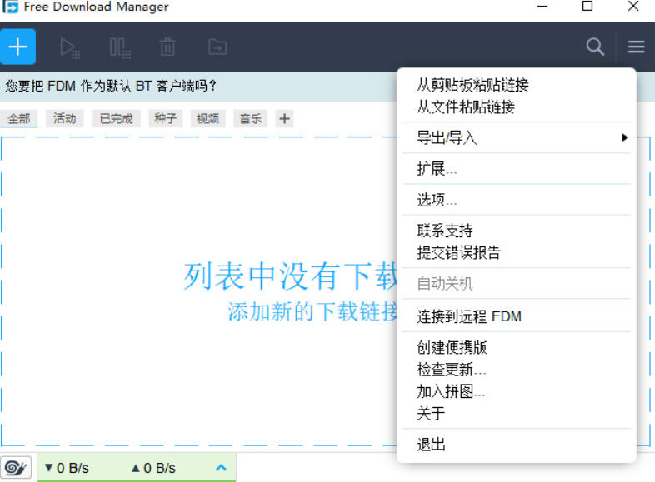Click 退出 to quit the app
Screen dimensions: 655x482
tap(517, 445)
